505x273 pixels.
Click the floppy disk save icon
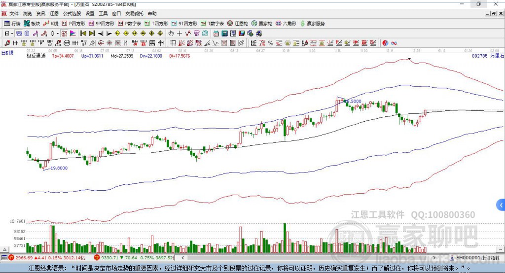click(242, 33)
